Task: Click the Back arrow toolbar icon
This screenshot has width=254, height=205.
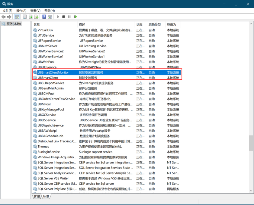Action: (4, 17)
